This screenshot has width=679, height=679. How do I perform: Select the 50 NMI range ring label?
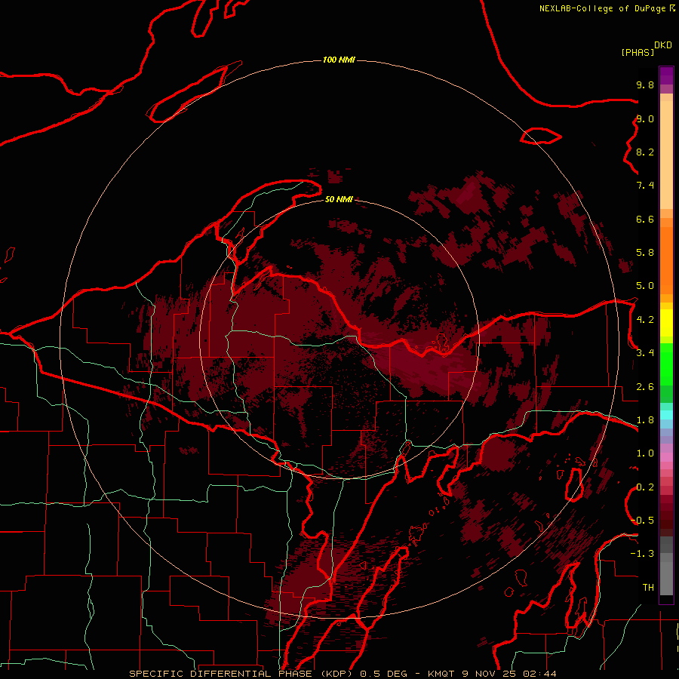339,199
